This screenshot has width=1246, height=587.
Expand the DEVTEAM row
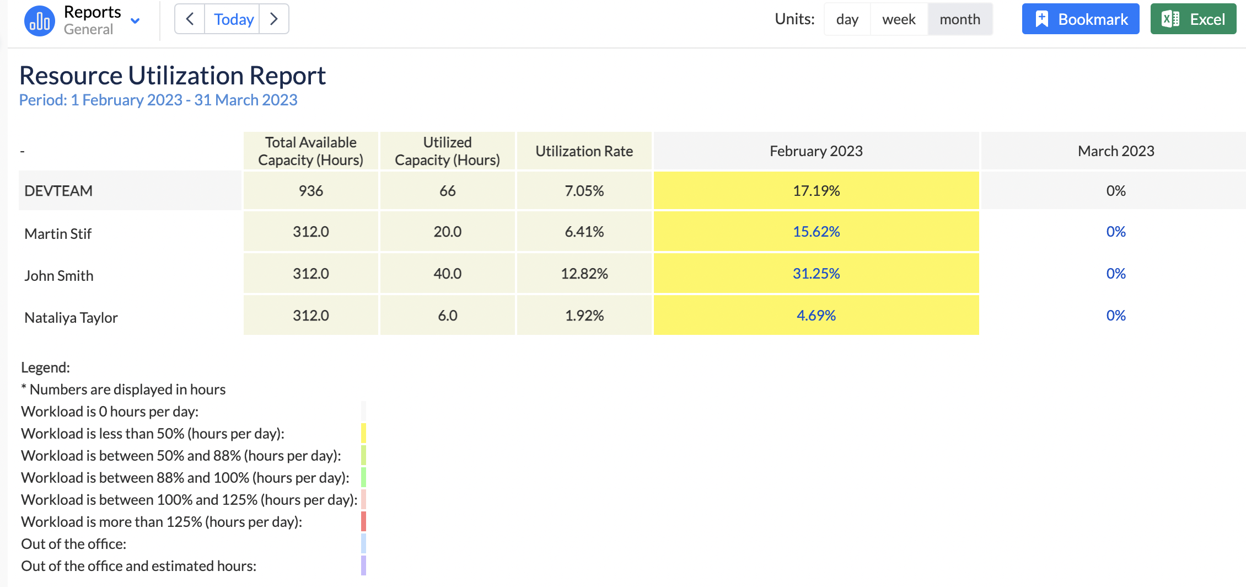tap(58, 190)
